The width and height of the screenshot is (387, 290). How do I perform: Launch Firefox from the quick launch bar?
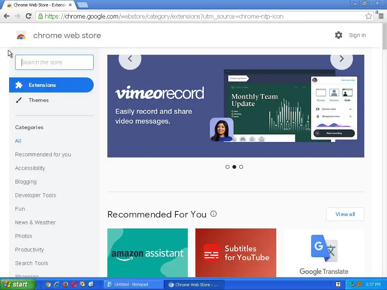pos(65,284)
